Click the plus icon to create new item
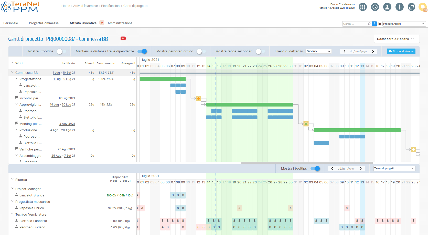Viewport: 428px width, 235px height. click(x=400, y=7)
